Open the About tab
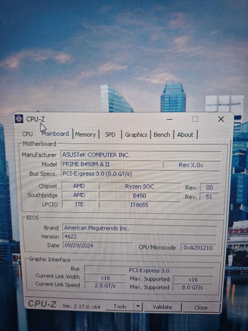Image resolution: width=248 pixels, height=331 pixels. pos(185,134)
